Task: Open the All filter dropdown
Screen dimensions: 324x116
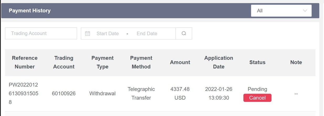Action: click(281, 11)
